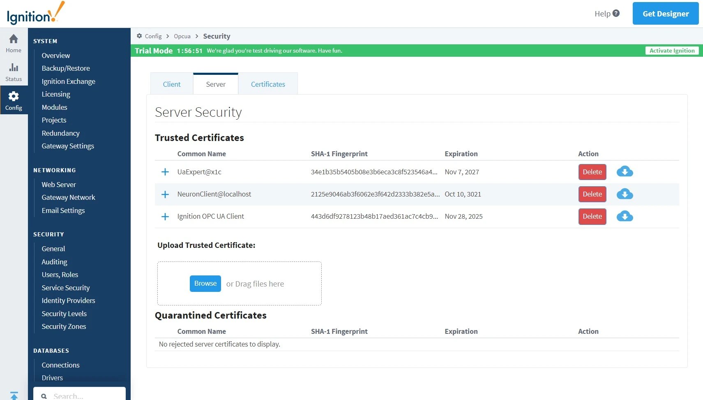
Task: Click the Get Designer button
Action: 666,14
